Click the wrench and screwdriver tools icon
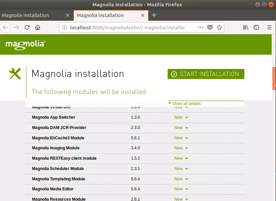The width and height of the screenshot is (276, 201). [15, 74]
